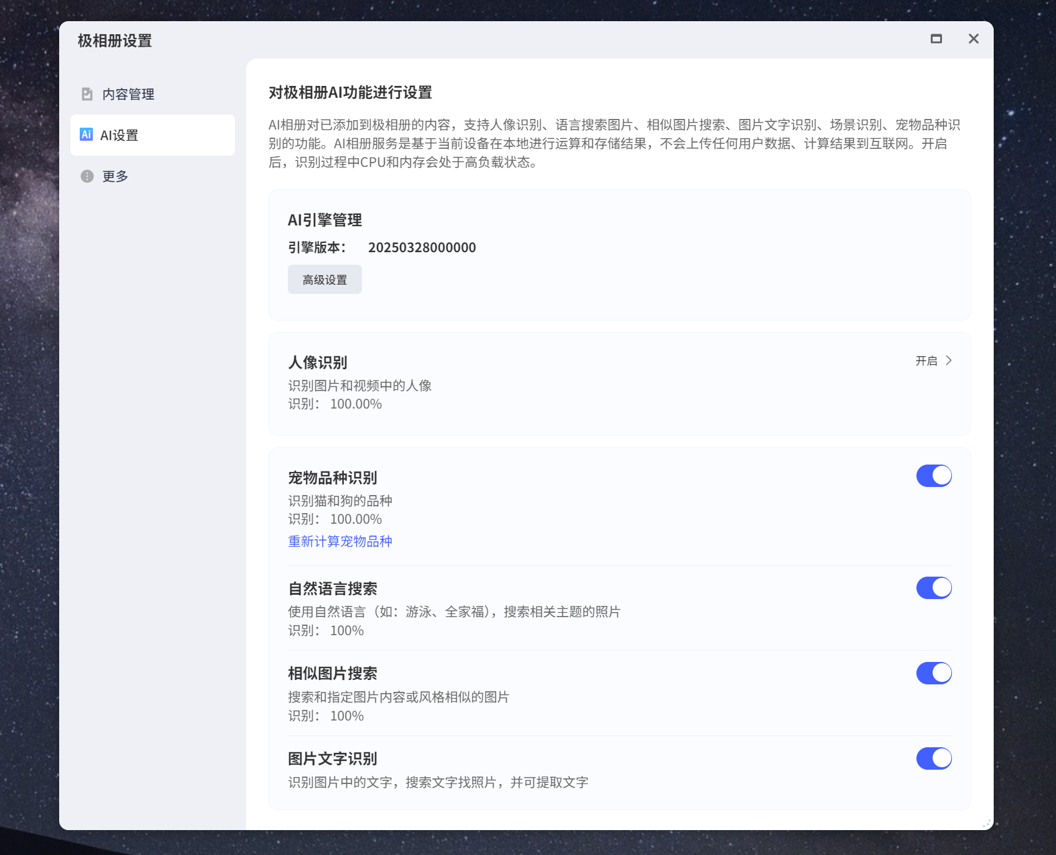Click 识别图片和视频中的人像 description
Screen dimensions: 1056x855
[x=359, y=385]
